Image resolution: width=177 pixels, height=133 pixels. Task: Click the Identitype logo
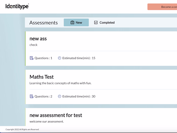pyautogui.click(x=17, y=6)
